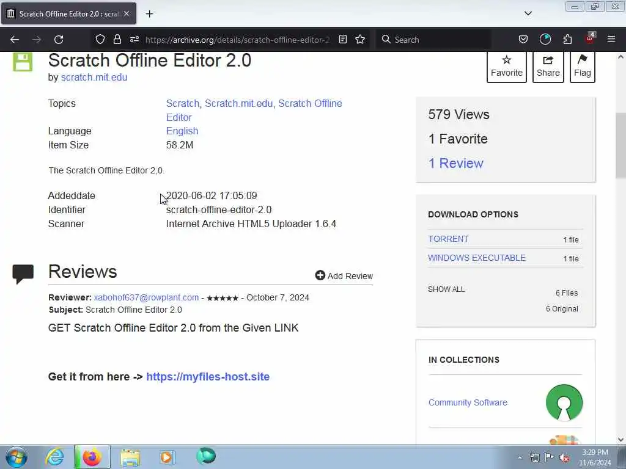Click the green floppy disk software icon
This screenshot has width=626, height=469.
point(23,62)
